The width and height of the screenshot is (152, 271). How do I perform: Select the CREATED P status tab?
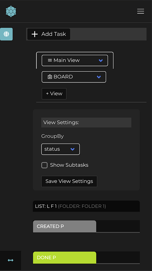pyautogui.click(x=65, y=226)
